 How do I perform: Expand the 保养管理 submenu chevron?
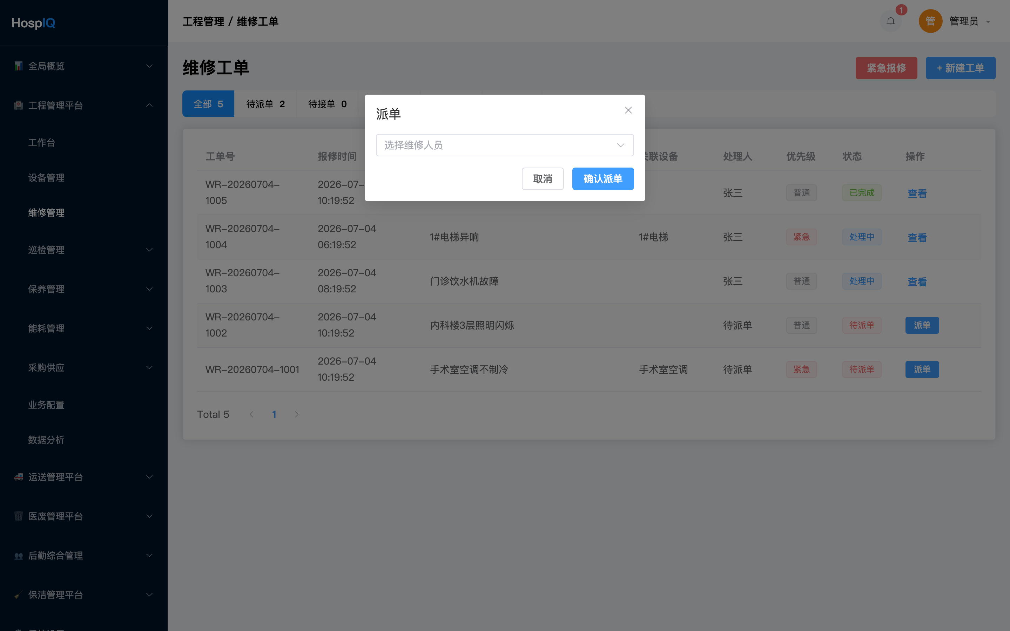(x=149, y=289)
